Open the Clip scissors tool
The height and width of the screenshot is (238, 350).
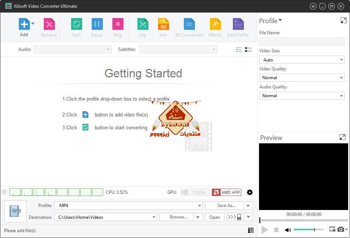[x=143, y=24]
